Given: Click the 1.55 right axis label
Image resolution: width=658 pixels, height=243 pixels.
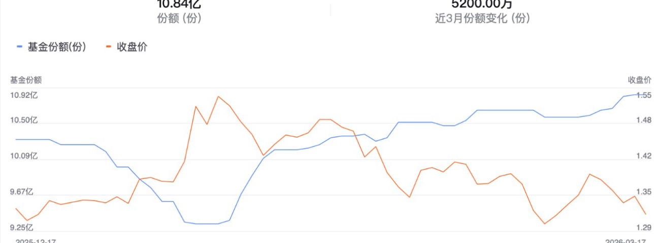Looking at the screenshot, I should pyautogui.click(x=644, y=95).
